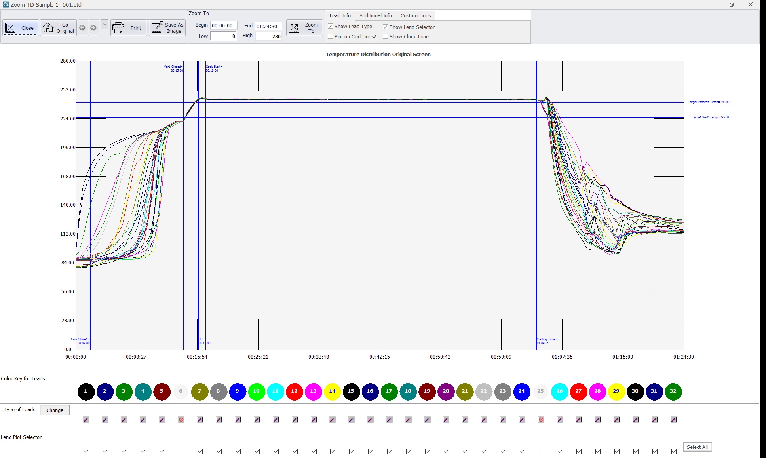Click lead type icon under lead 19

click(x=428, y=420)
